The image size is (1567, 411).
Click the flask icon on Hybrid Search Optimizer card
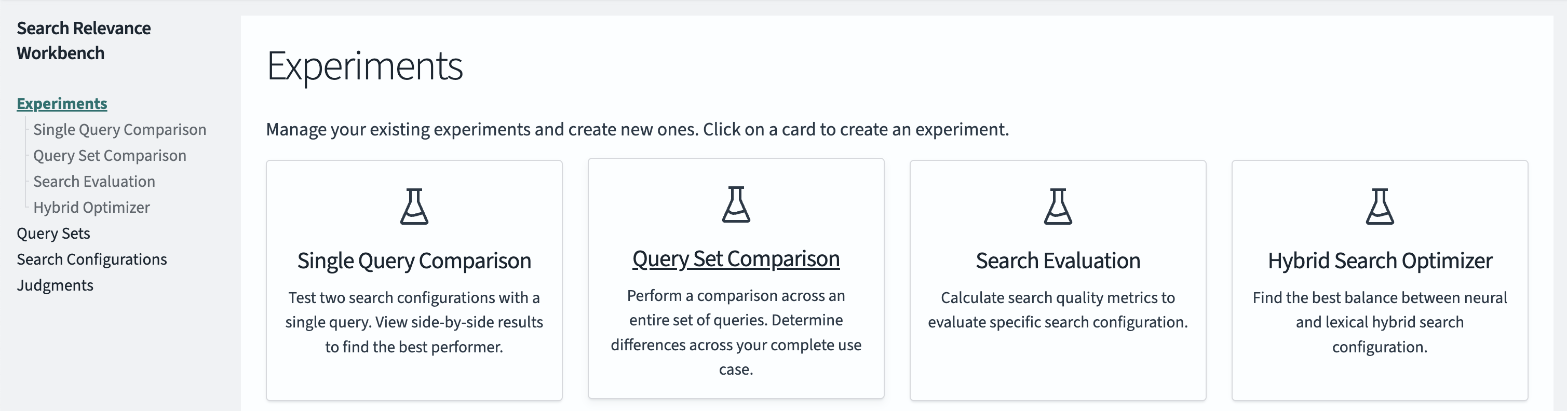coord(1380,207)
